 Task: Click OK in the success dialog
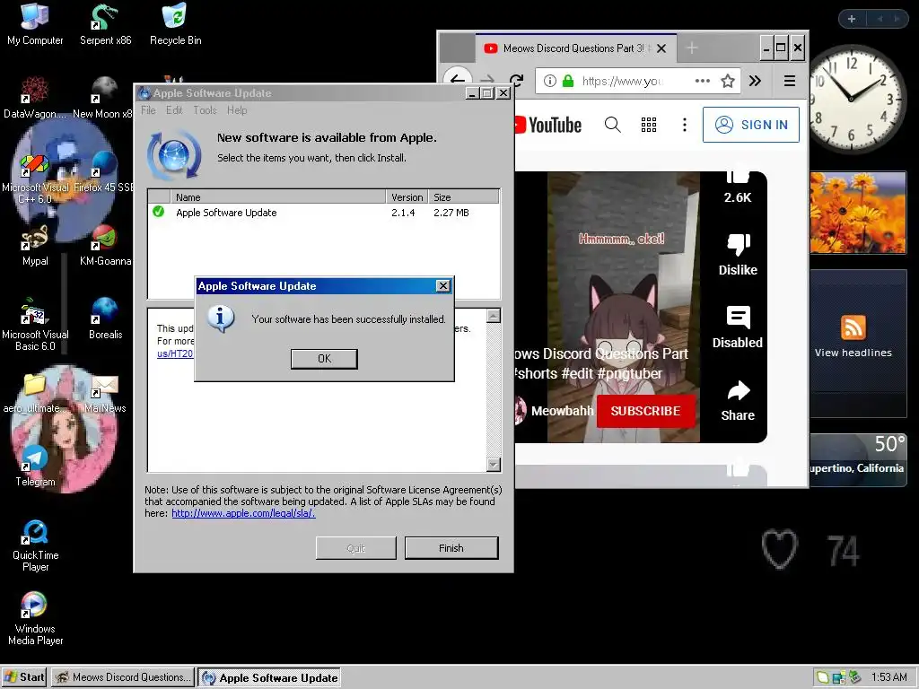tap(324, 359)
